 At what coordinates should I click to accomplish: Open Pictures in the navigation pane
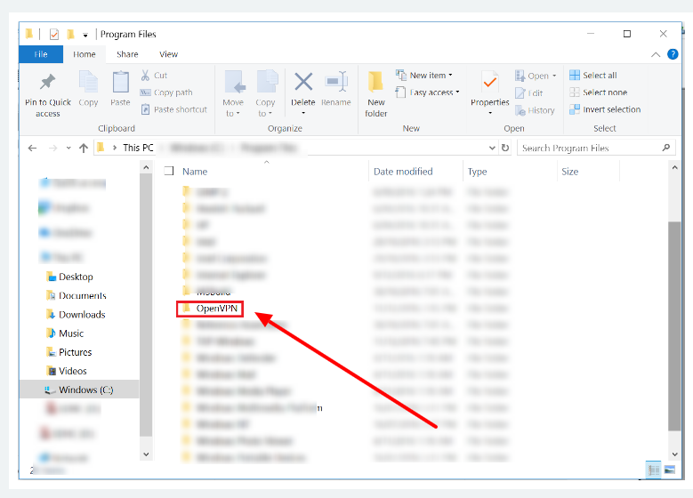pos(69,352)
